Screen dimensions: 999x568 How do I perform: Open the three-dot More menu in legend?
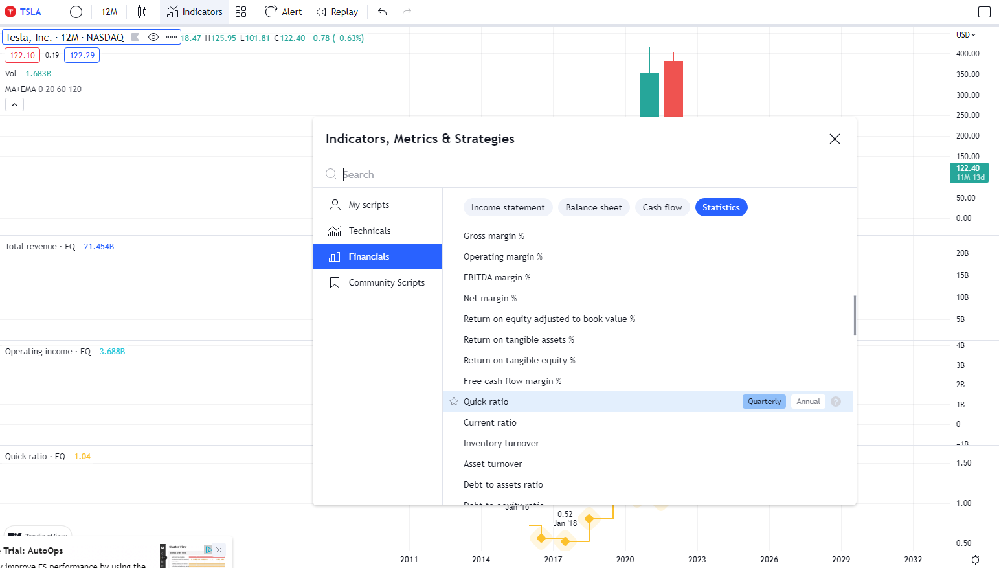(172, 37)
